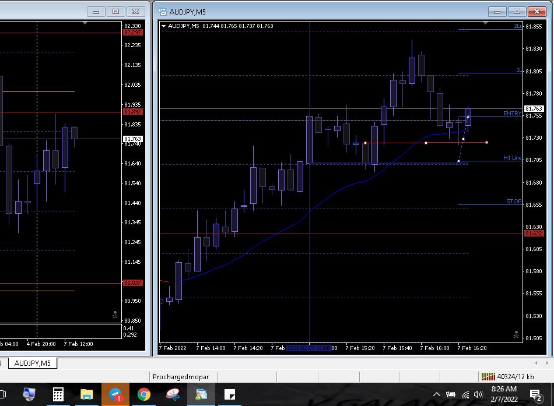Click the OHLC values 81.744 81.765 81.737 81.763
The image size is (554, 406).
tap(238, 26)
